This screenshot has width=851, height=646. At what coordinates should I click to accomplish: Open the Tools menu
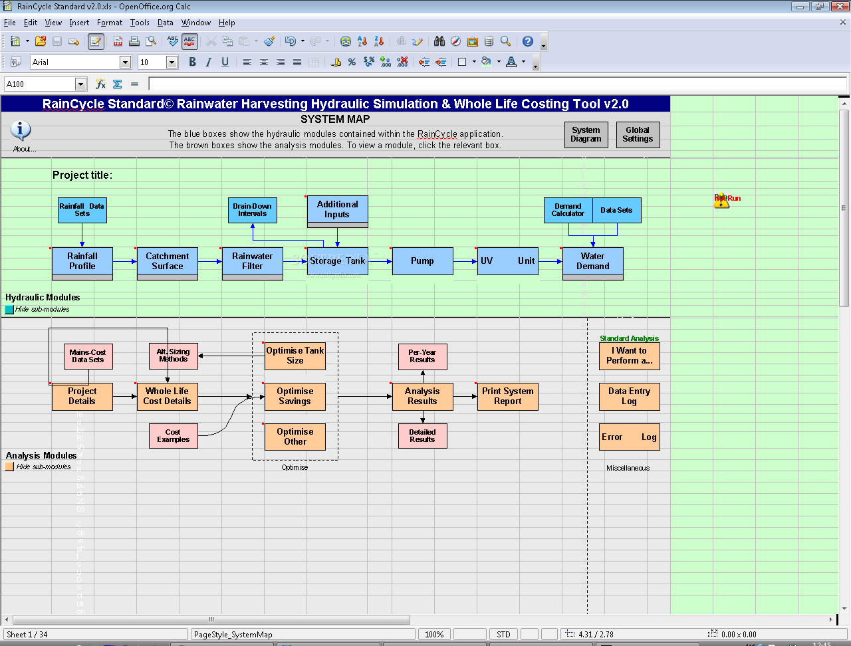[140, 23]
